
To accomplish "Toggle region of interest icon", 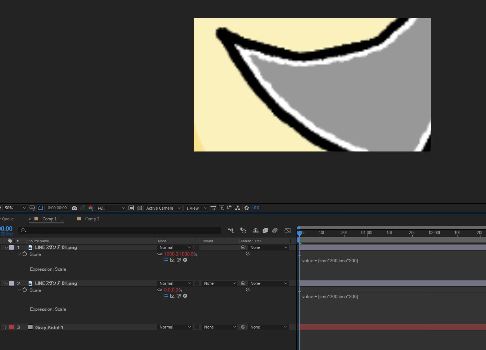I will point(131,208).
